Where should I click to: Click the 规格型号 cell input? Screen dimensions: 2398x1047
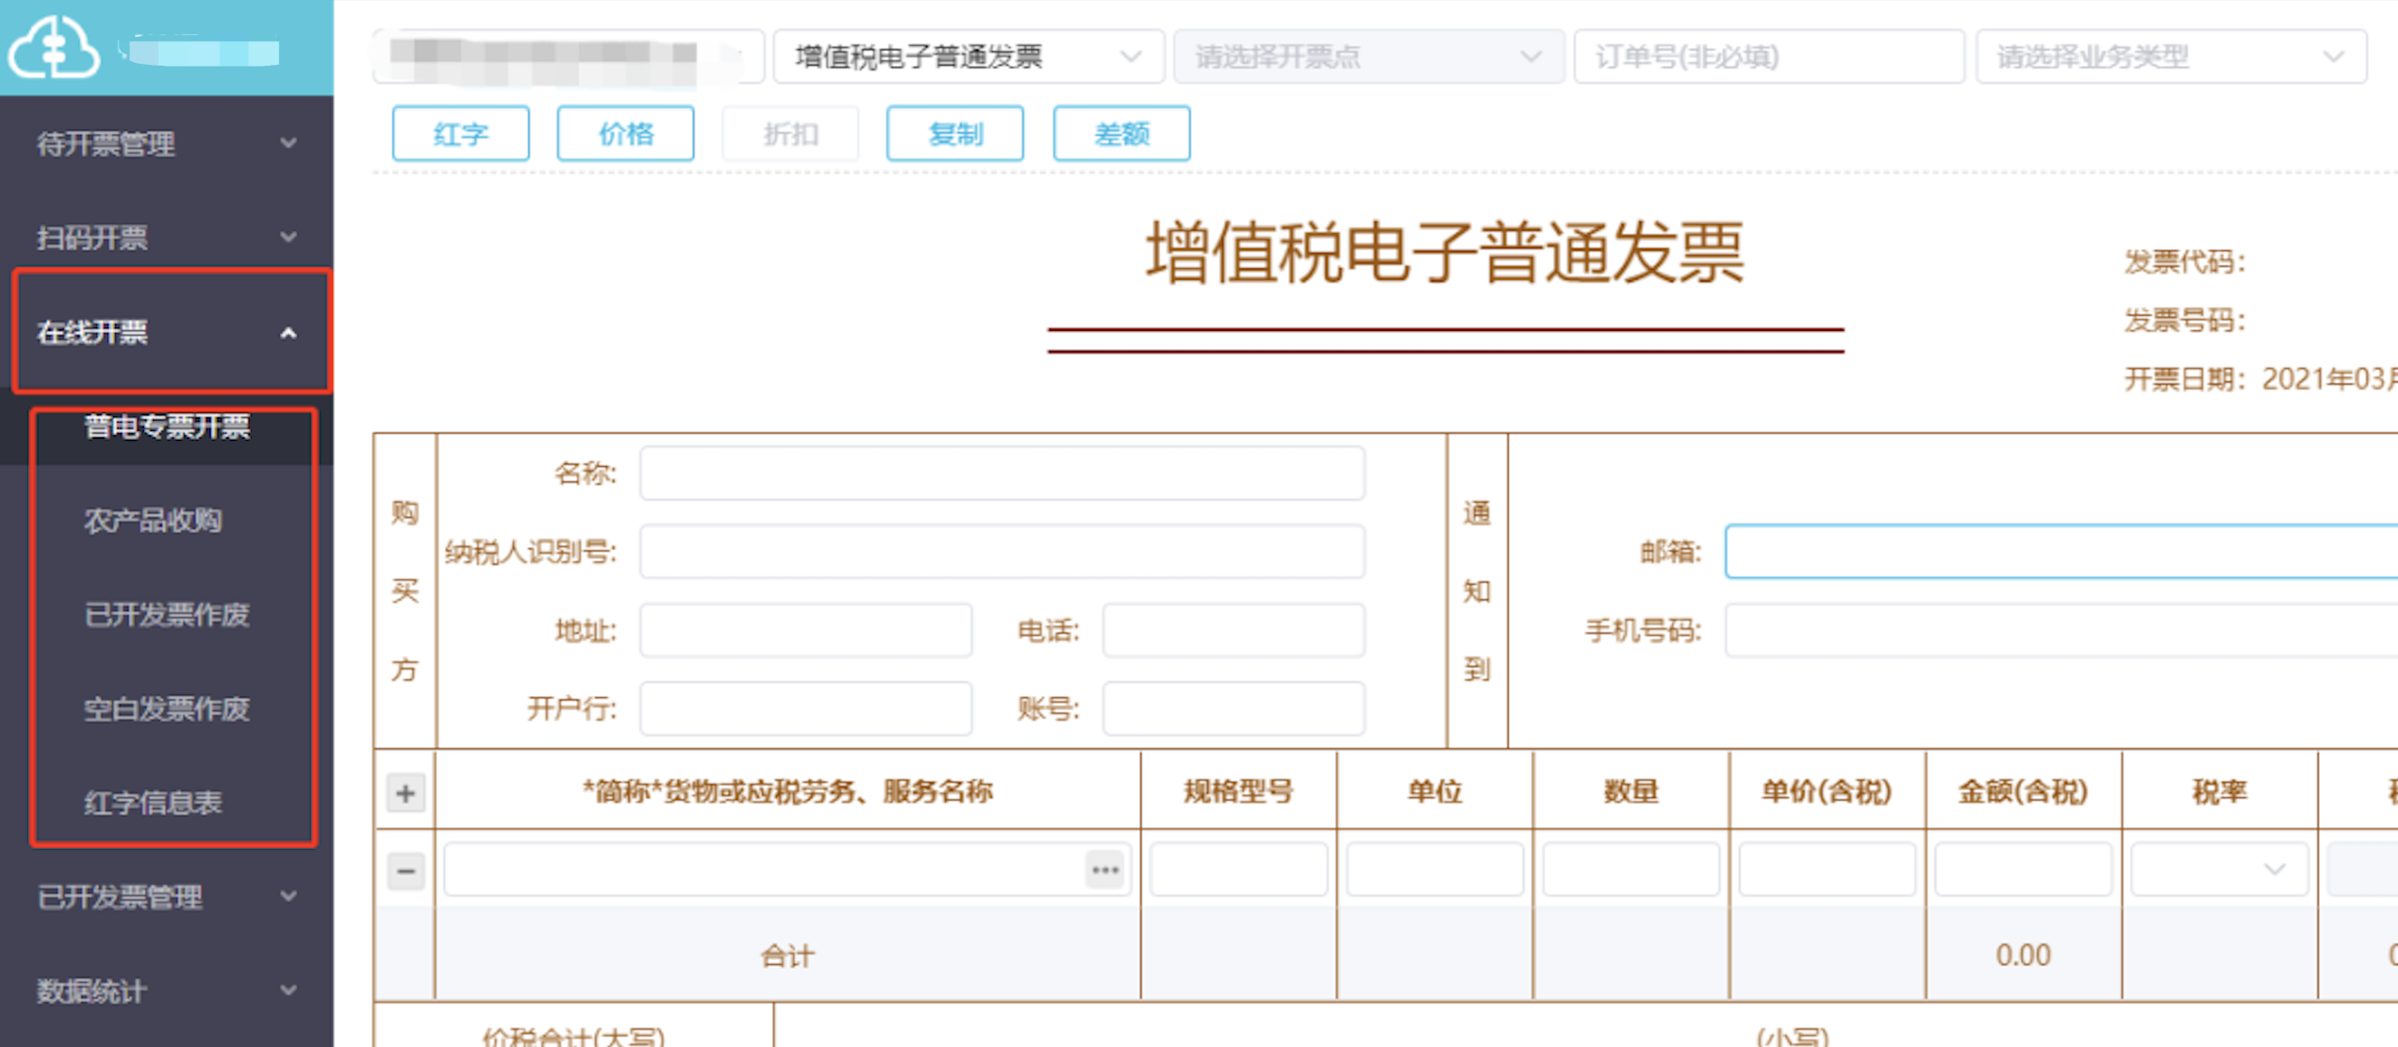1239,870
